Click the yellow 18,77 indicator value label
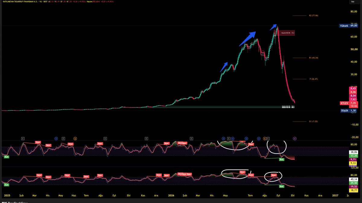362x203 pixels. (x=354, y=190)
